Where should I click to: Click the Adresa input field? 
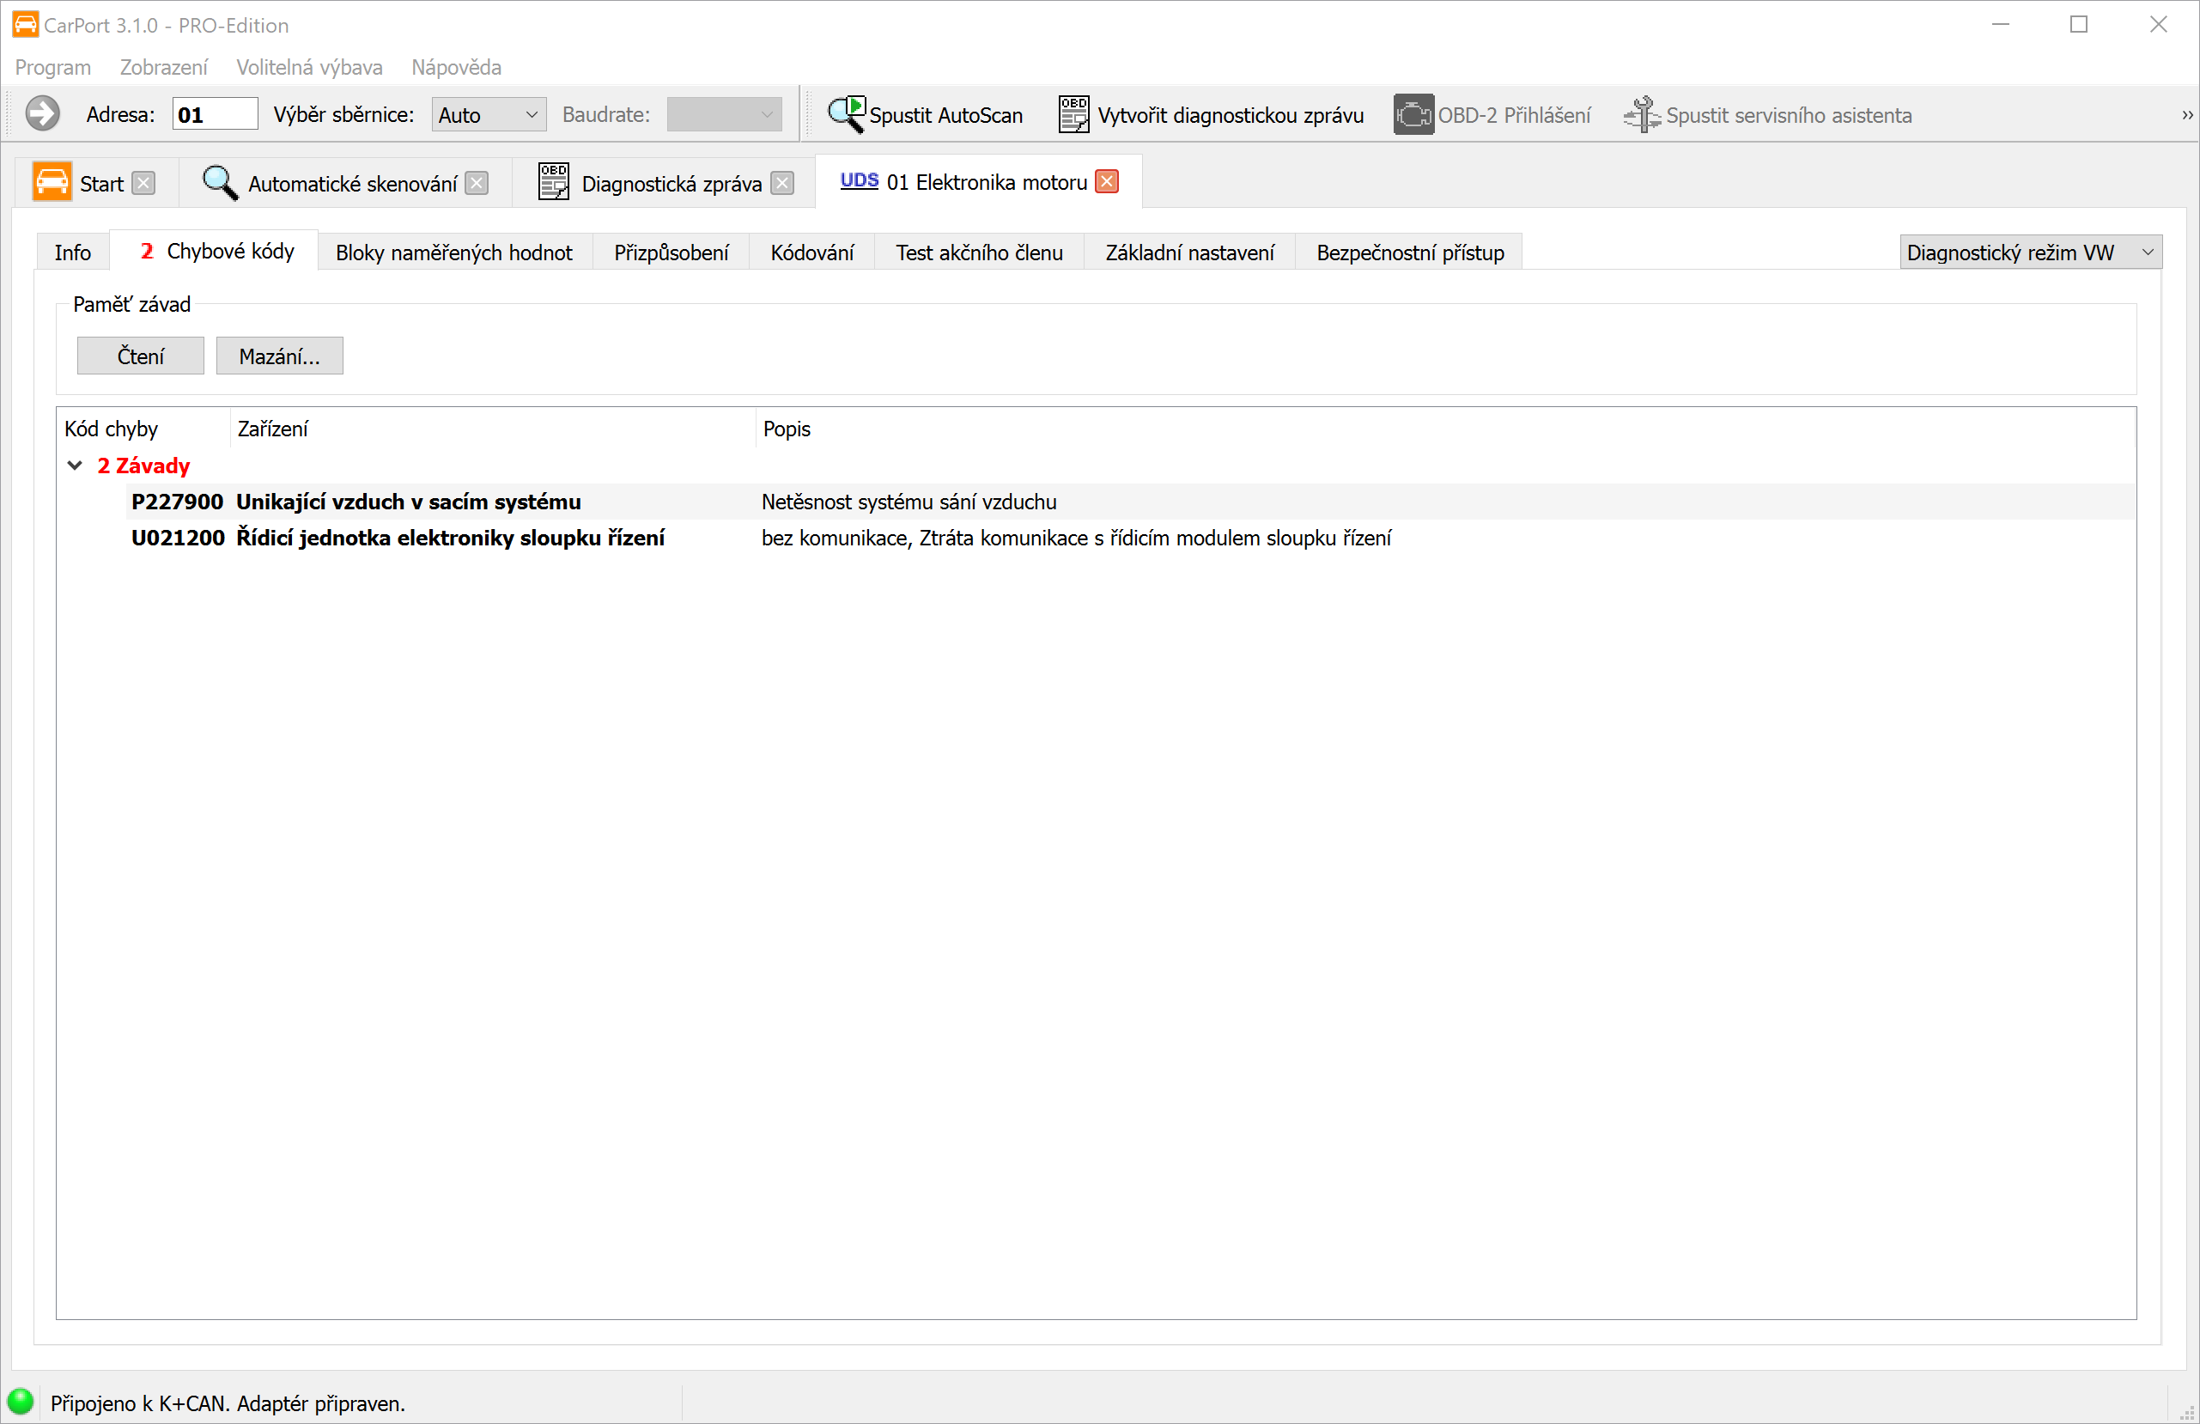[215, 115]
